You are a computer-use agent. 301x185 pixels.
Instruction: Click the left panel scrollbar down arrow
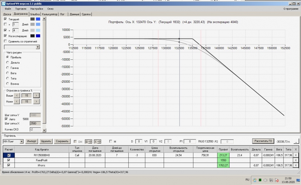point(44,130)
